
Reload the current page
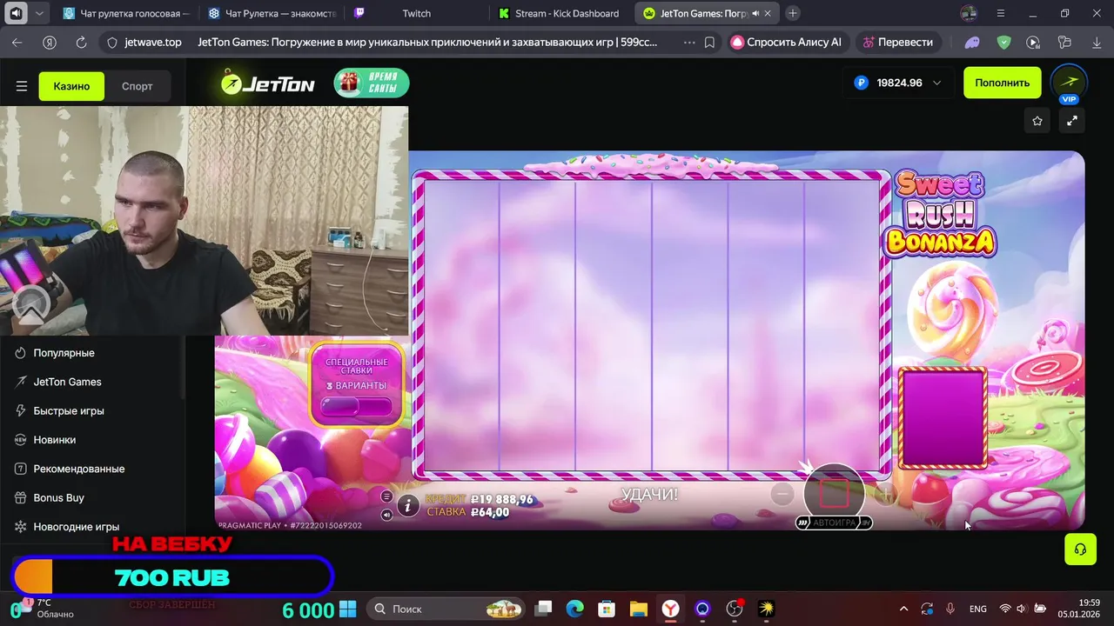pos(81,42)
